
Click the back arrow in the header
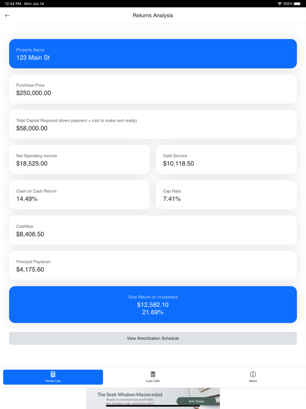click(x=7, y=15)
